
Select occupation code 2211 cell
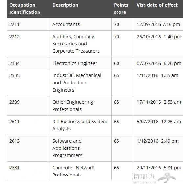click(x=28, y=24)
